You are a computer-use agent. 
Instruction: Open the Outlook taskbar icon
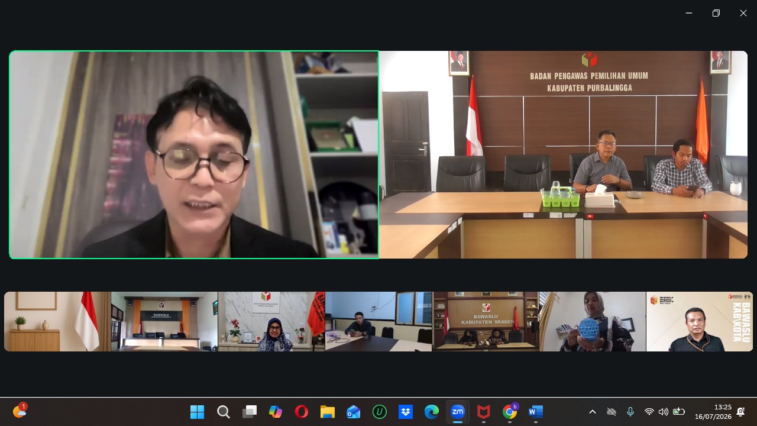(x=354, y=412)
